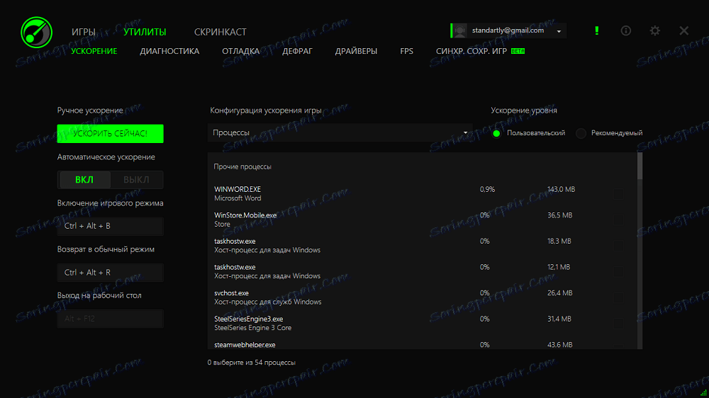Turn auto boost off with ВЫКЛ

(x=136, y=180)
